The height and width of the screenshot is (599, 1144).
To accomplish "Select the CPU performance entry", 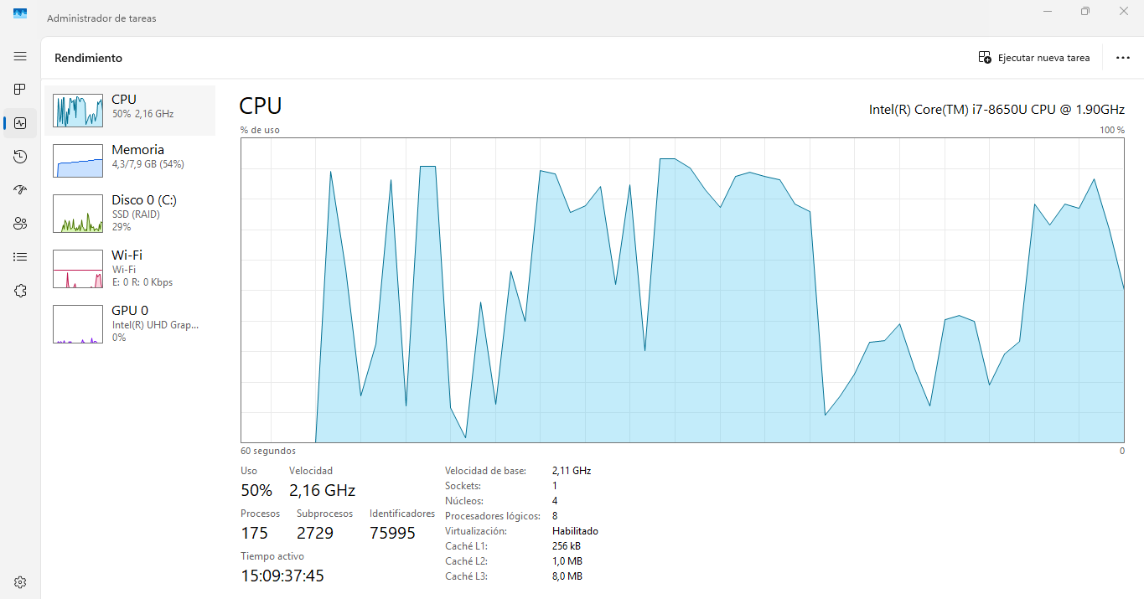I will [130, 110].
